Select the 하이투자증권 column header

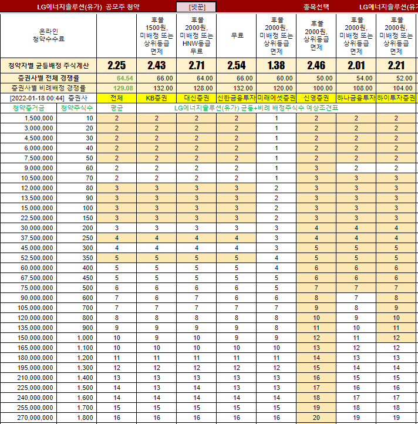tap(396, 98)
